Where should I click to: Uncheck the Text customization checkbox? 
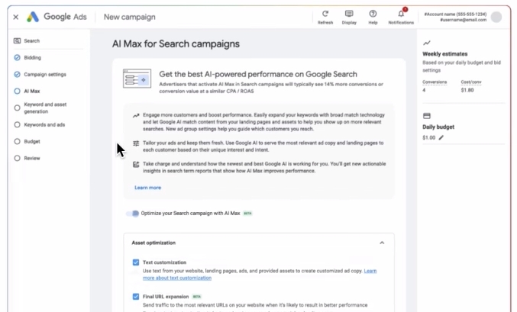(x=136, y=262)
